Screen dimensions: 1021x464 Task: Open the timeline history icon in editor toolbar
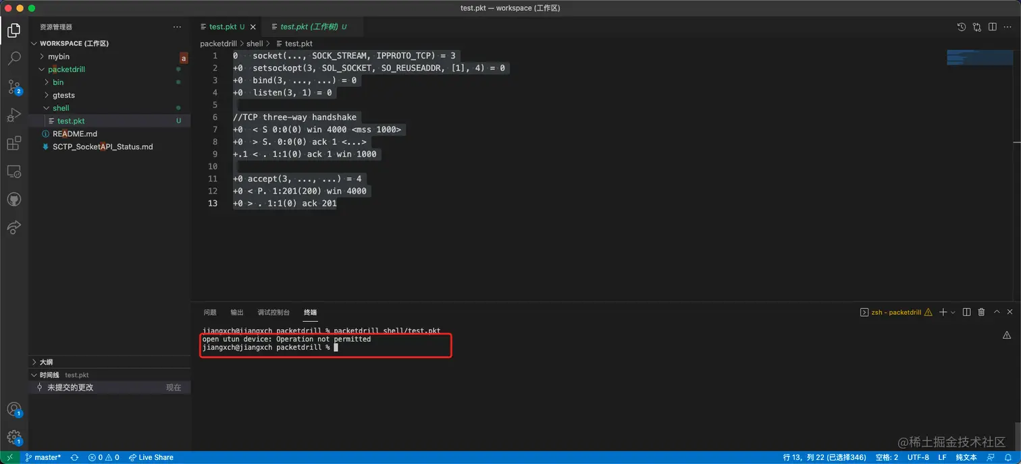click(x=962, y=27)
